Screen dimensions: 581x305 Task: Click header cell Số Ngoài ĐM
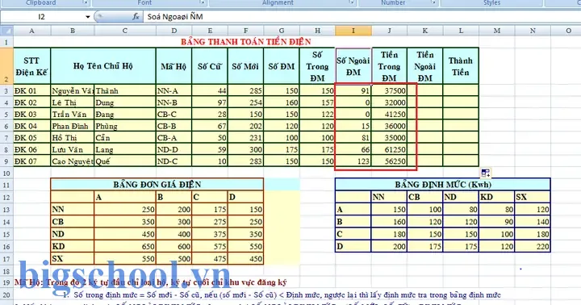click(353, 66)
